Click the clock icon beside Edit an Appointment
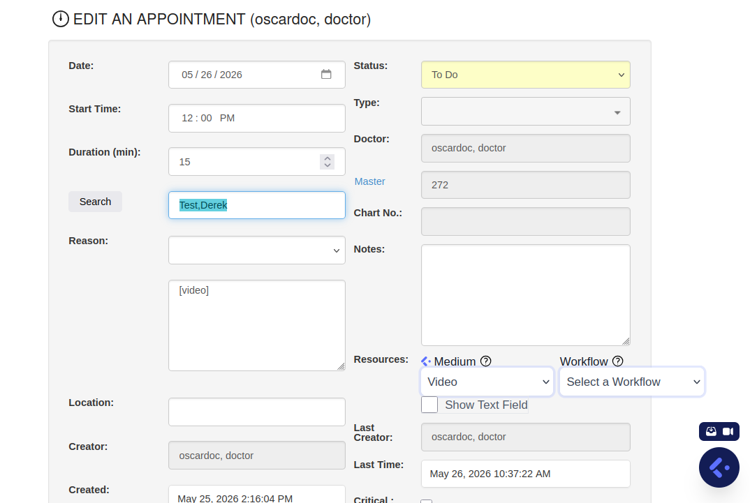 tap(61, 19)
